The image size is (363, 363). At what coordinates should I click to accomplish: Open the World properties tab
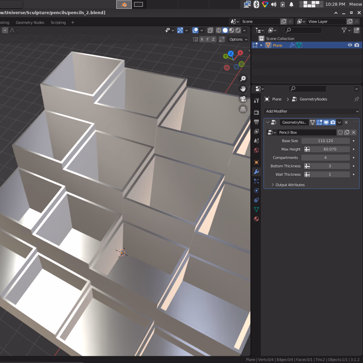(x=256, y=150)
